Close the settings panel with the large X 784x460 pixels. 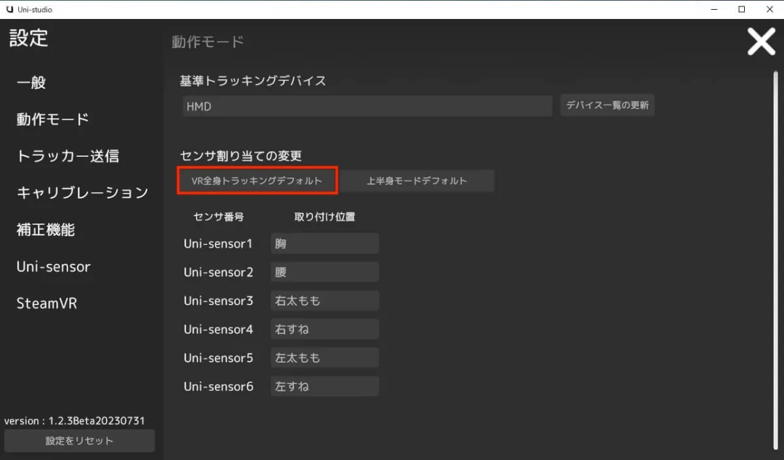click(x=761, y=42)
